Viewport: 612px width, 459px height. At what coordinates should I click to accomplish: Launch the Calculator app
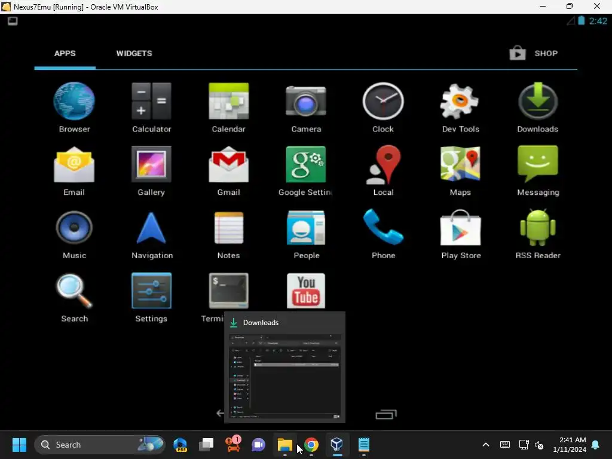click(x=151, y=108)
